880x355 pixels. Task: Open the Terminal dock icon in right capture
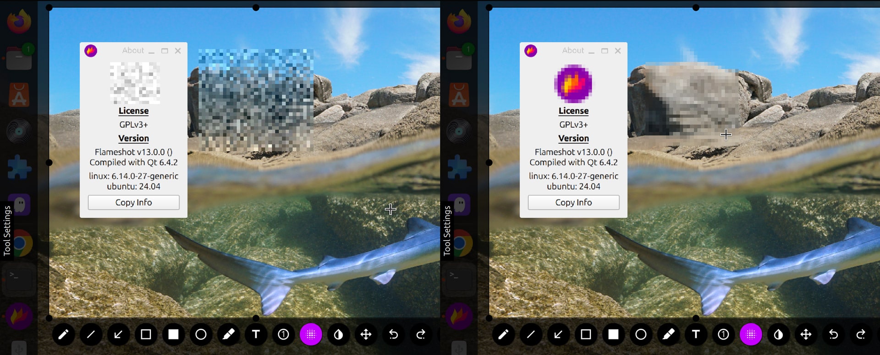pos(459,279)
